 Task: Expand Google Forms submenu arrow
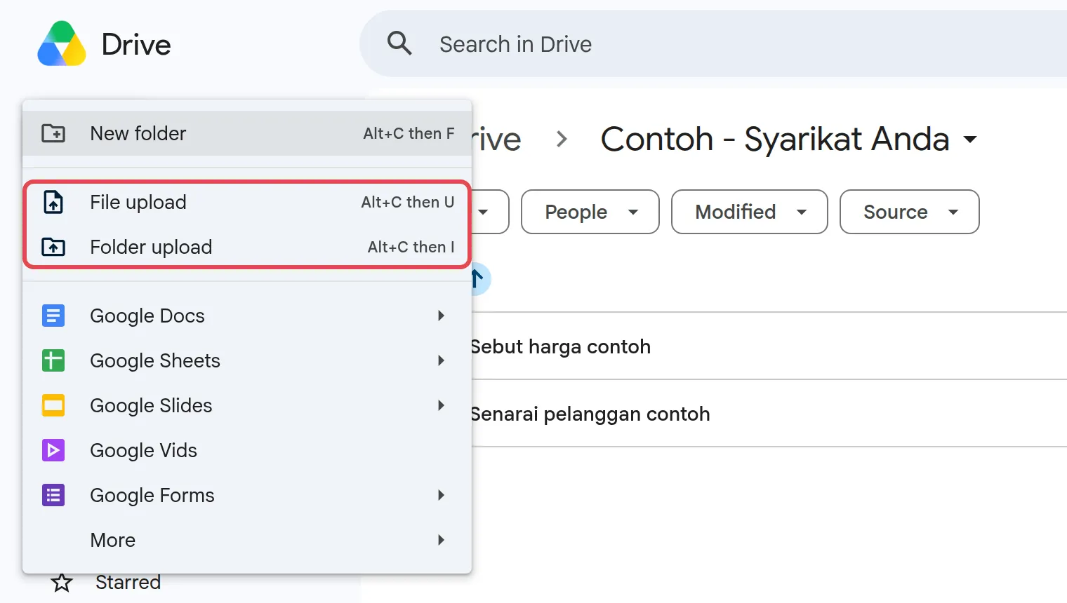441,495
